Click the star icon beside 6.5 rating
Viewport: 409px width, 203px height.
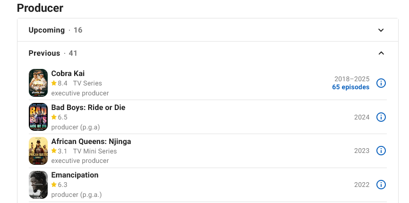(54, 117)
